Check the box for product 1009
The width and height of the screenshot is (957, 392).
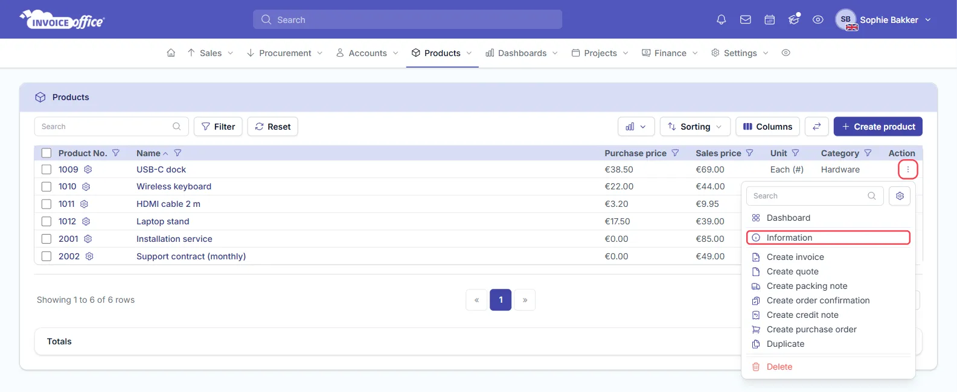[x=46, y=169]
